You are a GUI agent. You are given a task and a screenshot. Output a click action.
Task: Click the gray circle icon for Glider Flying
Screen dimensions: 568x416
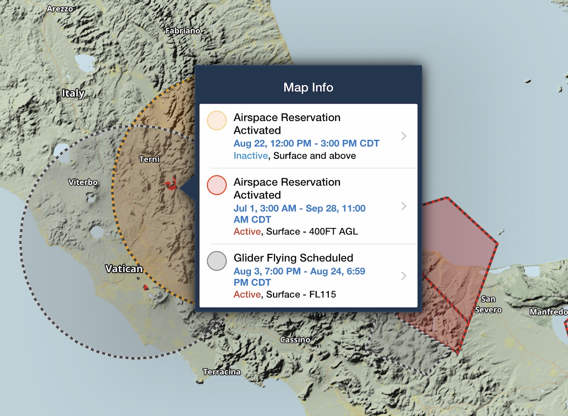pos(217,261)
